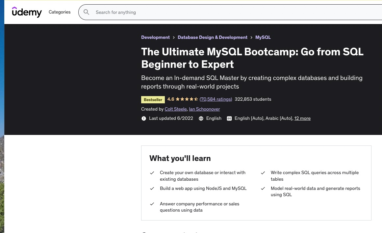Select the MySQL breadcrumb item
The width and height of the screenshot is (382, 233).
point(263,37)
